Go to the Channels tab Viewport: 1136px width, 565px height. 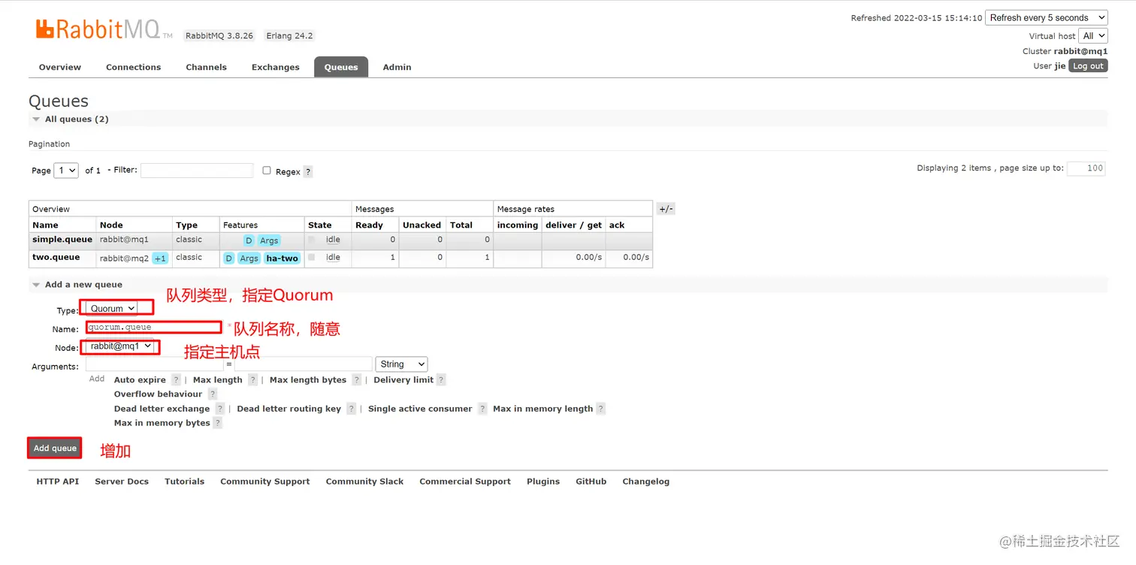(207, 67)
